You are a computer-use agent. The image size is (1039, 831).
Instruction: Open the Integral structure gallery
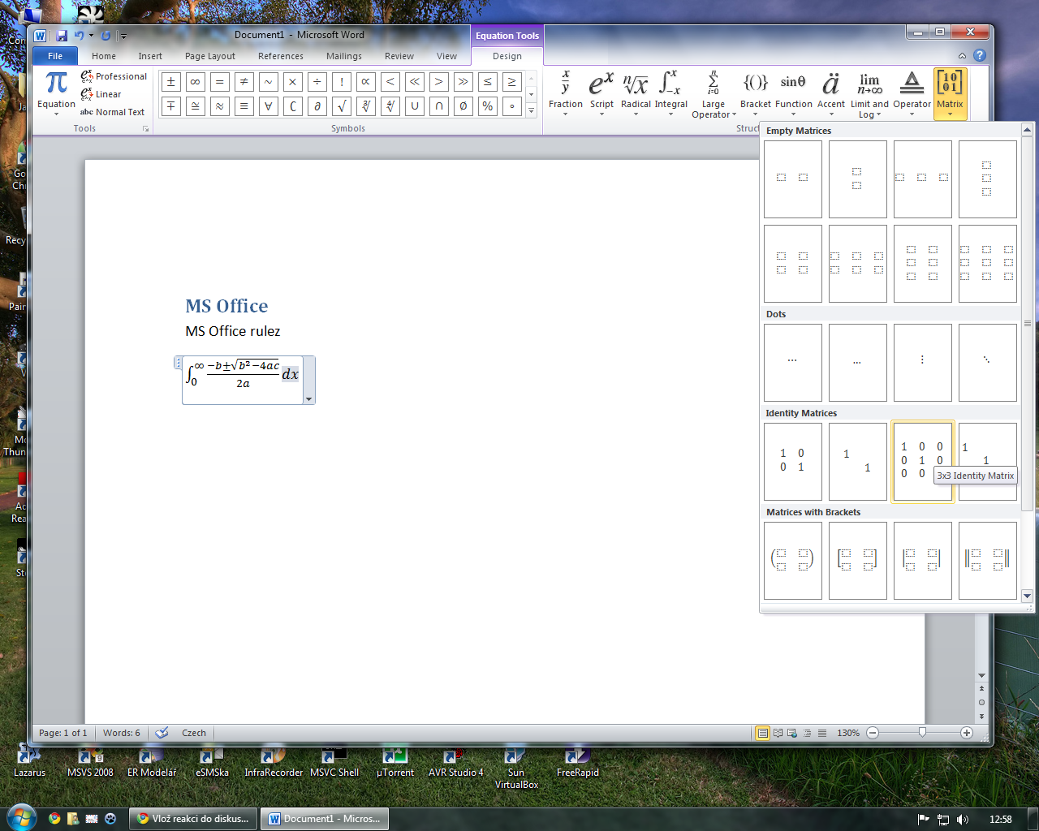670,94
